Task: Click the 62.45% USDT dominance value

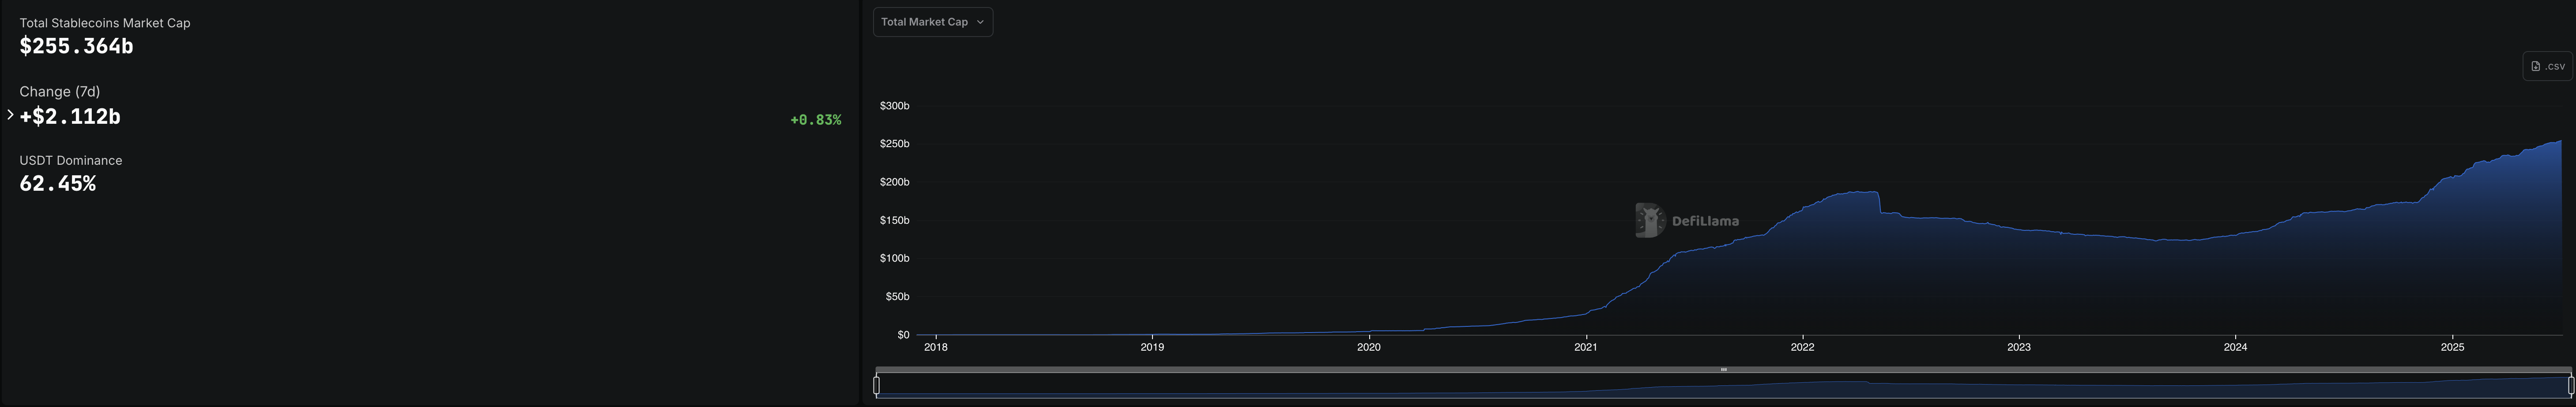Action: click(x=58, y=184)
